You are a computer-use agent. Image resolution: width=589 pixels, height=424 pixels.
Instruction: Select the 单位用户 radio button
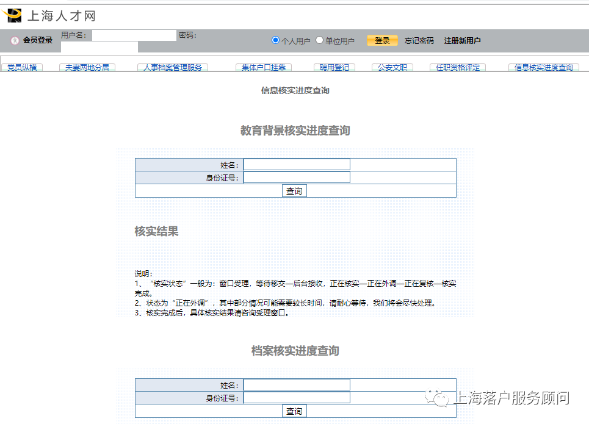[x=319, y=40]
